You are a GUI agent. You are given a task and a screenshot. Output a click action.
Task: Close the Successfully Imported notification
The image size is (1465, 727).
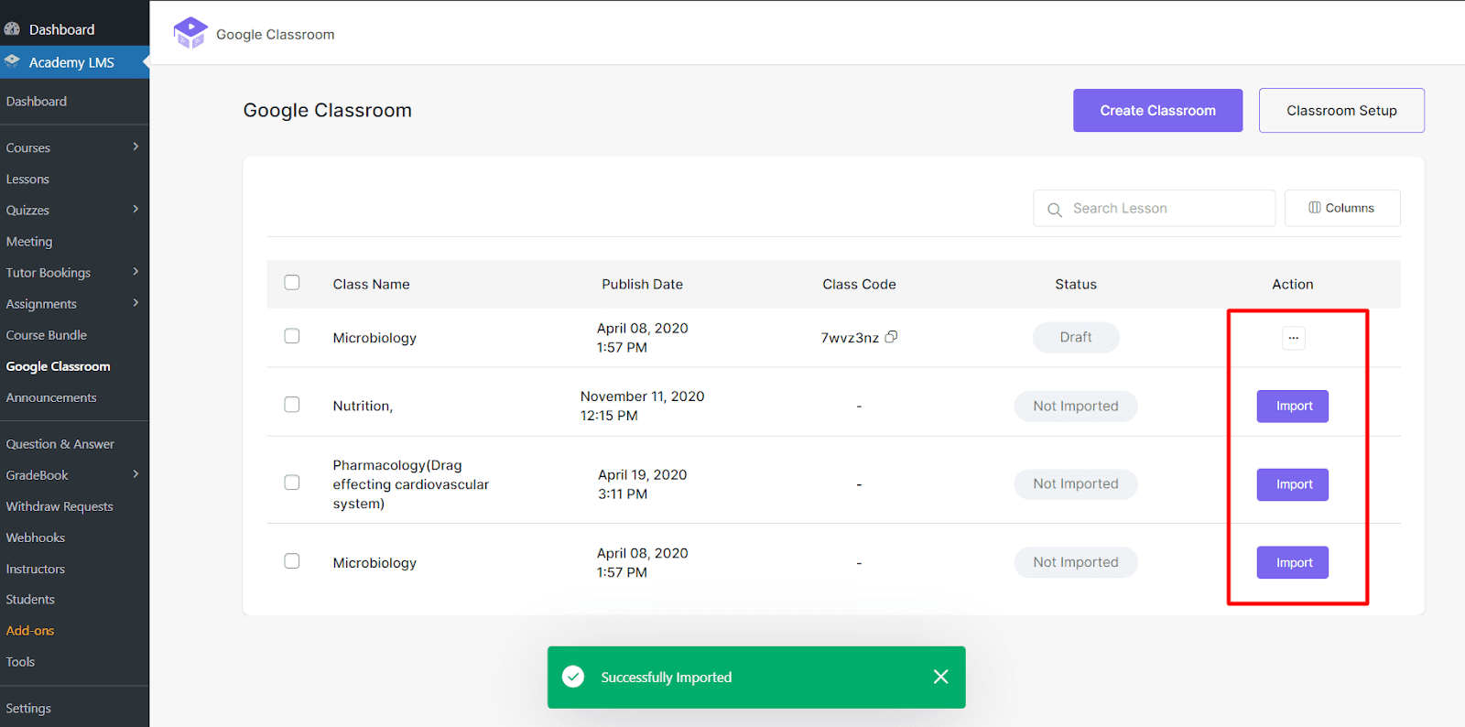coord(940,677)
